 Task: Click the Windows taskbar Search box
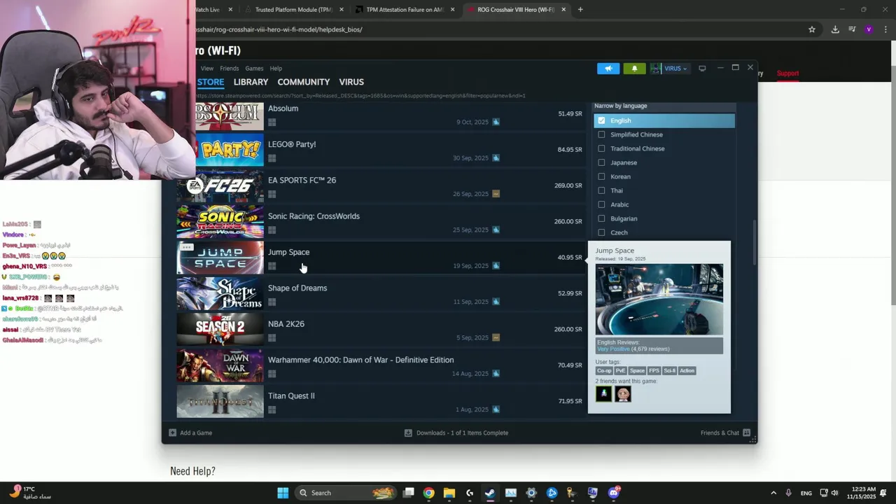click(x=346, y=493)
